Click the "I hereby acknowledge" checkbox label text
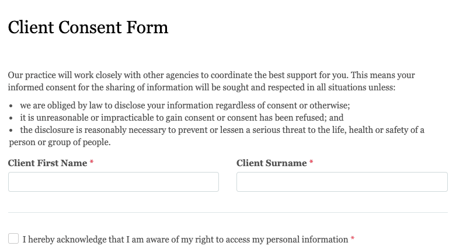Image resolution: width=456 pixels, height=246 pixels. (185, 240)
